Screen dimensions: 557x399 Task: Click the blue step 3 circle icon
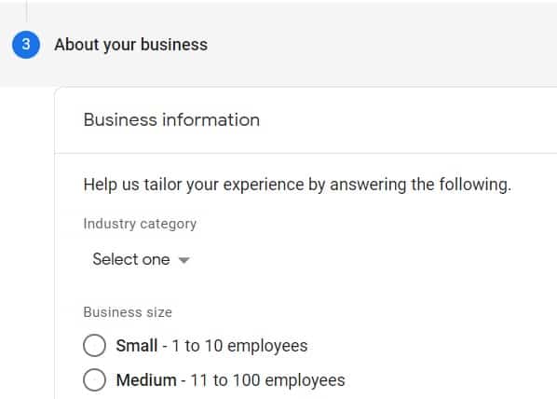(x=26, y=45)
